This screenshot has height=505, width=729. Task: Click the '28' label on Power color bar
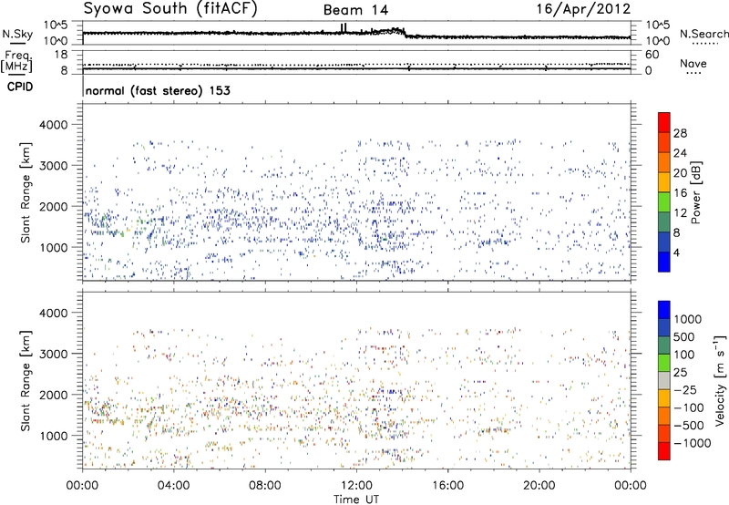680,133
